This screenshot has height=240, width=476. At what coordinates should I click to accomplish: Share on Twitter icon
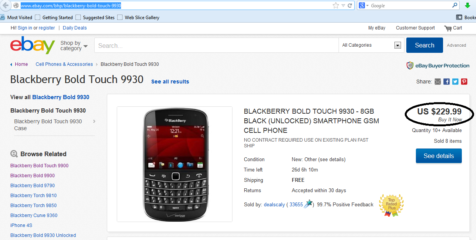click(x=455, y=82)
